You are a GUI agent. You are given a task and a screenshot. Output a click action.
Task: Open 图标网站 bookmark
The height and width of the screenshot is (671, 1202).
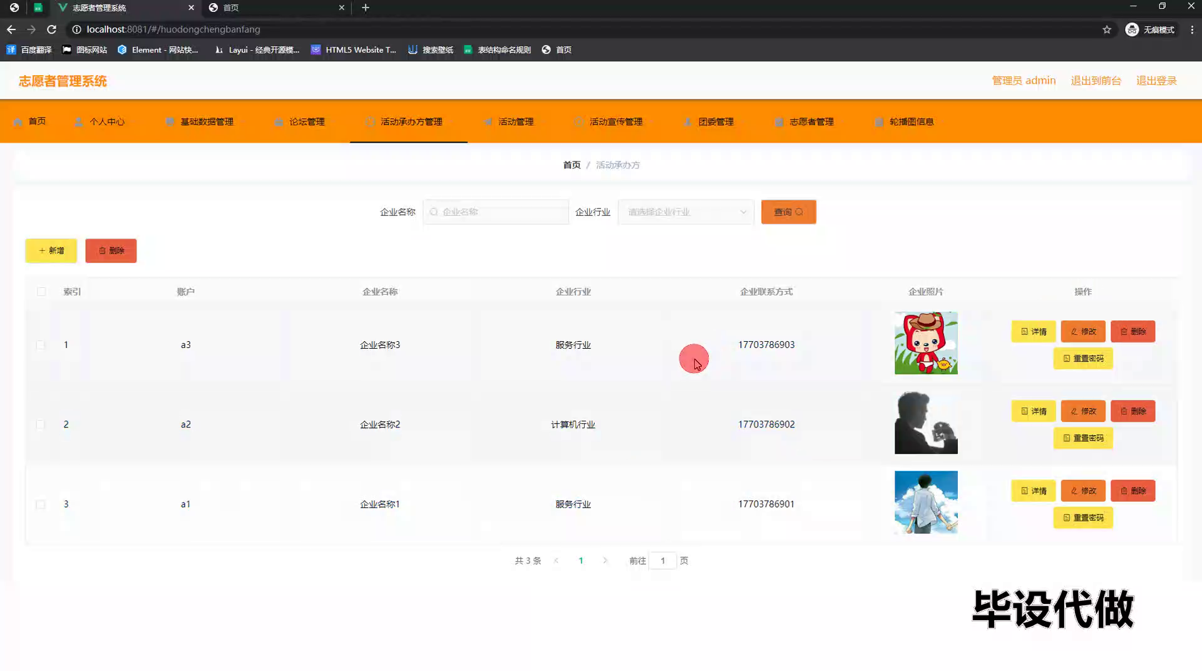click(85, 49)
